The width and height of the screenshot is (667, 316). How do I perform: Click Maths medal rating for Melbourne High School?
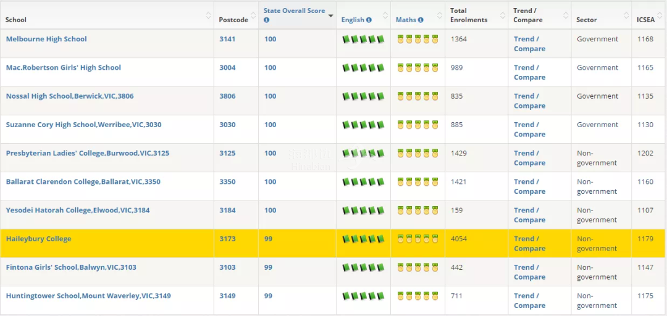pyautogui.click(x=417, y=39)
